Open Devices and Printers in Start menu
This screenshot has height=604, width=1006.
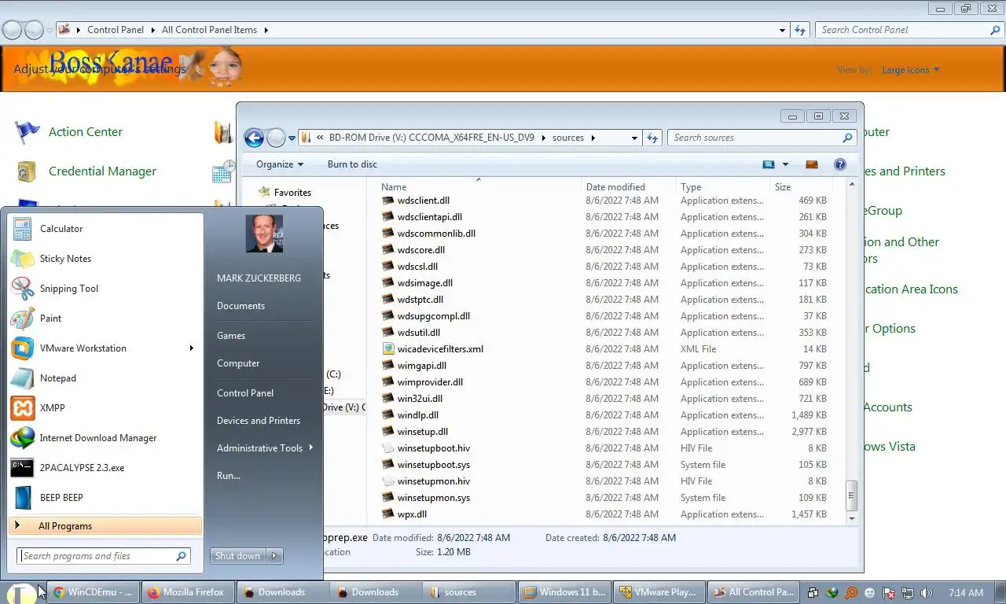coord(259,421)
